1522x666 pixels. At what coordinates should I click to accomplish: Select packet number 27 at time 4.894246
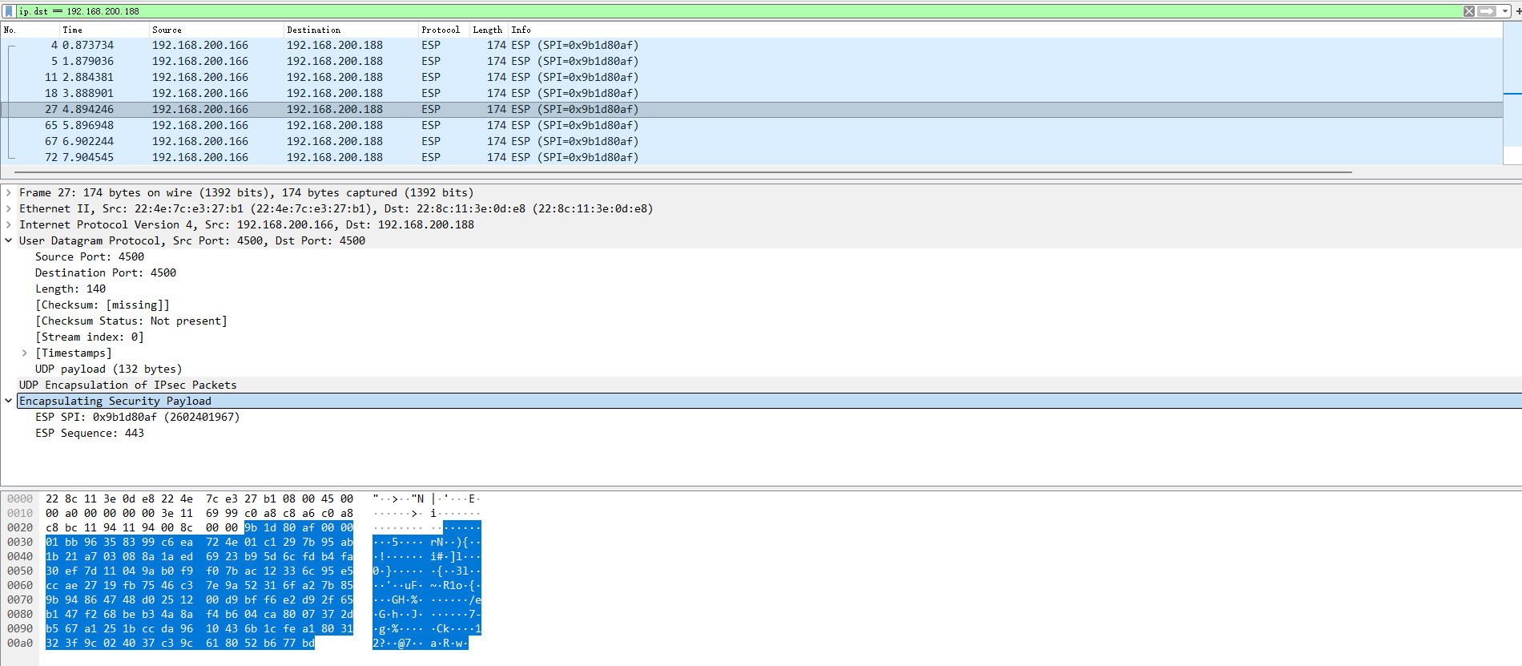(x=751, y=110)
